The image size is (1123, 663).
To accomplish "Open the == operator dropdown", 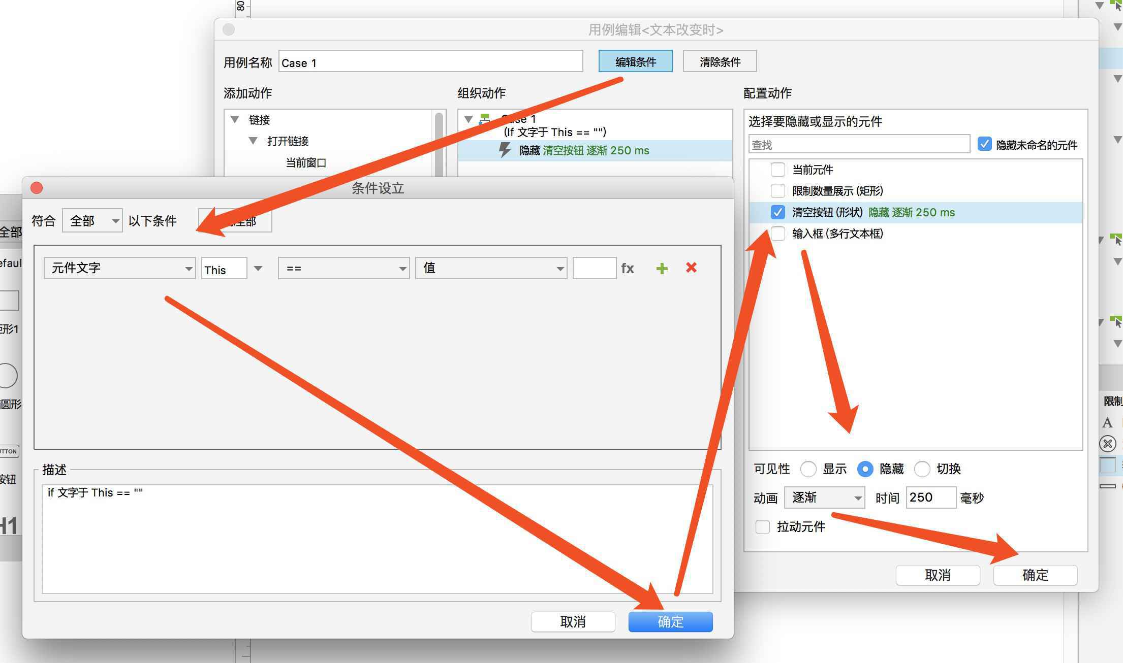I will click(344, 268).
